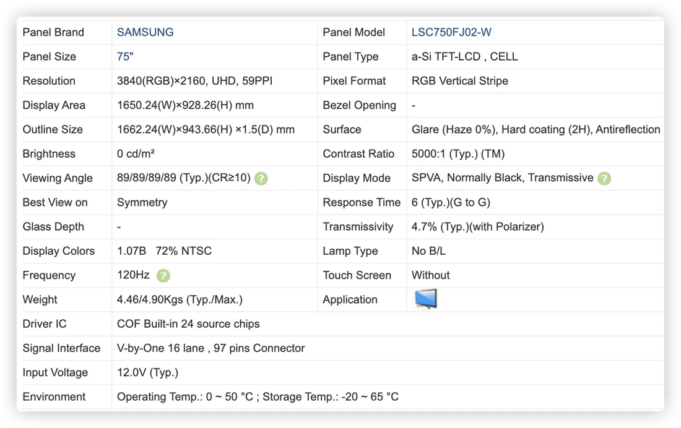Select weight '4.46/4.90Kgs (Typ./Max.)'
The width and height of the screenshot is (681, 428).
pyautogui.click(x=180, y=299)
